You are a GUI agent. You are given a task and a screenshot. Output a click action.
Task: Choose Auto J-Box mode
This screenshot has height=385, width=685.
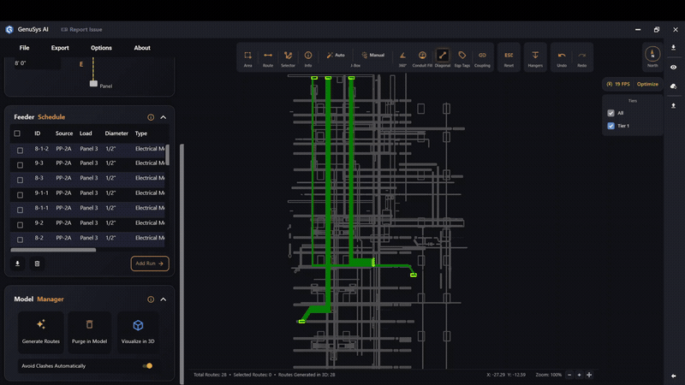click(336, 55)
